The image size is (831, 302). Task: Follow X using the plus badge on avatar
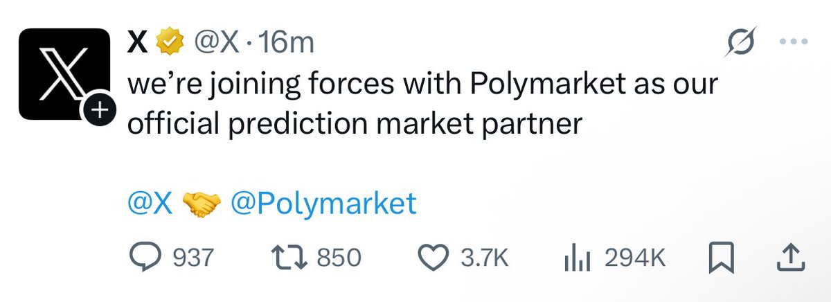tap(99, 109)
